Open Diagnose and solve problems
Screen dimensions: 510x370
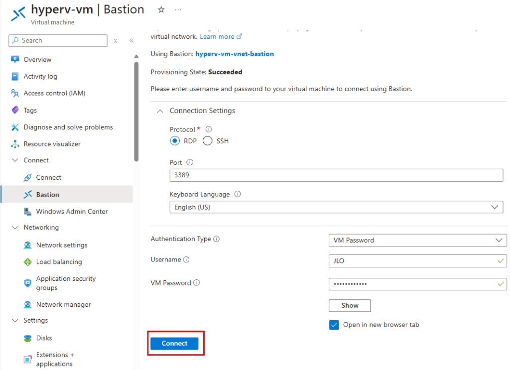point(68,127)
